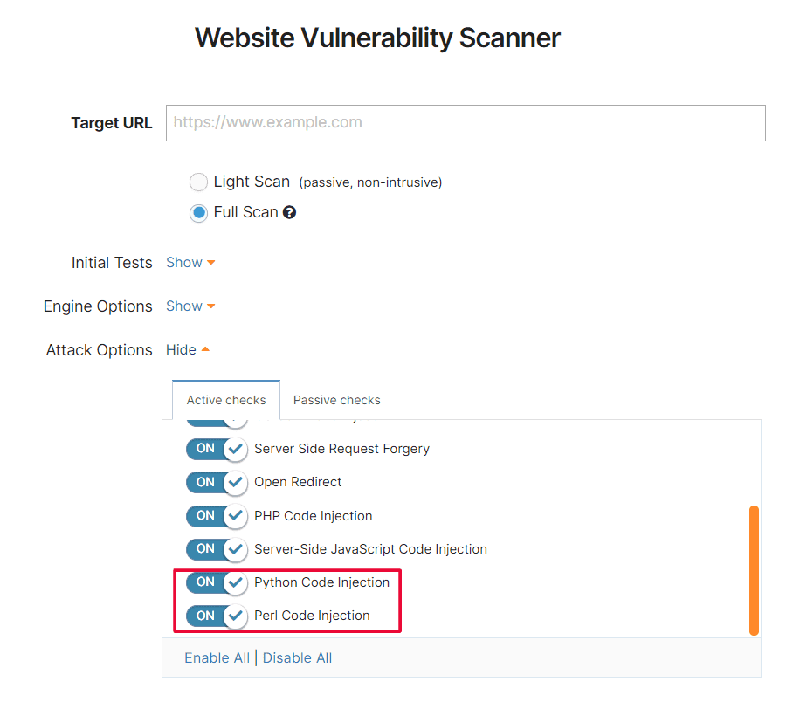Image resolution: width=800 pixels, height=709 pixels.
Task: Disable the Perl Code Injection check
Action: [216, 616]
